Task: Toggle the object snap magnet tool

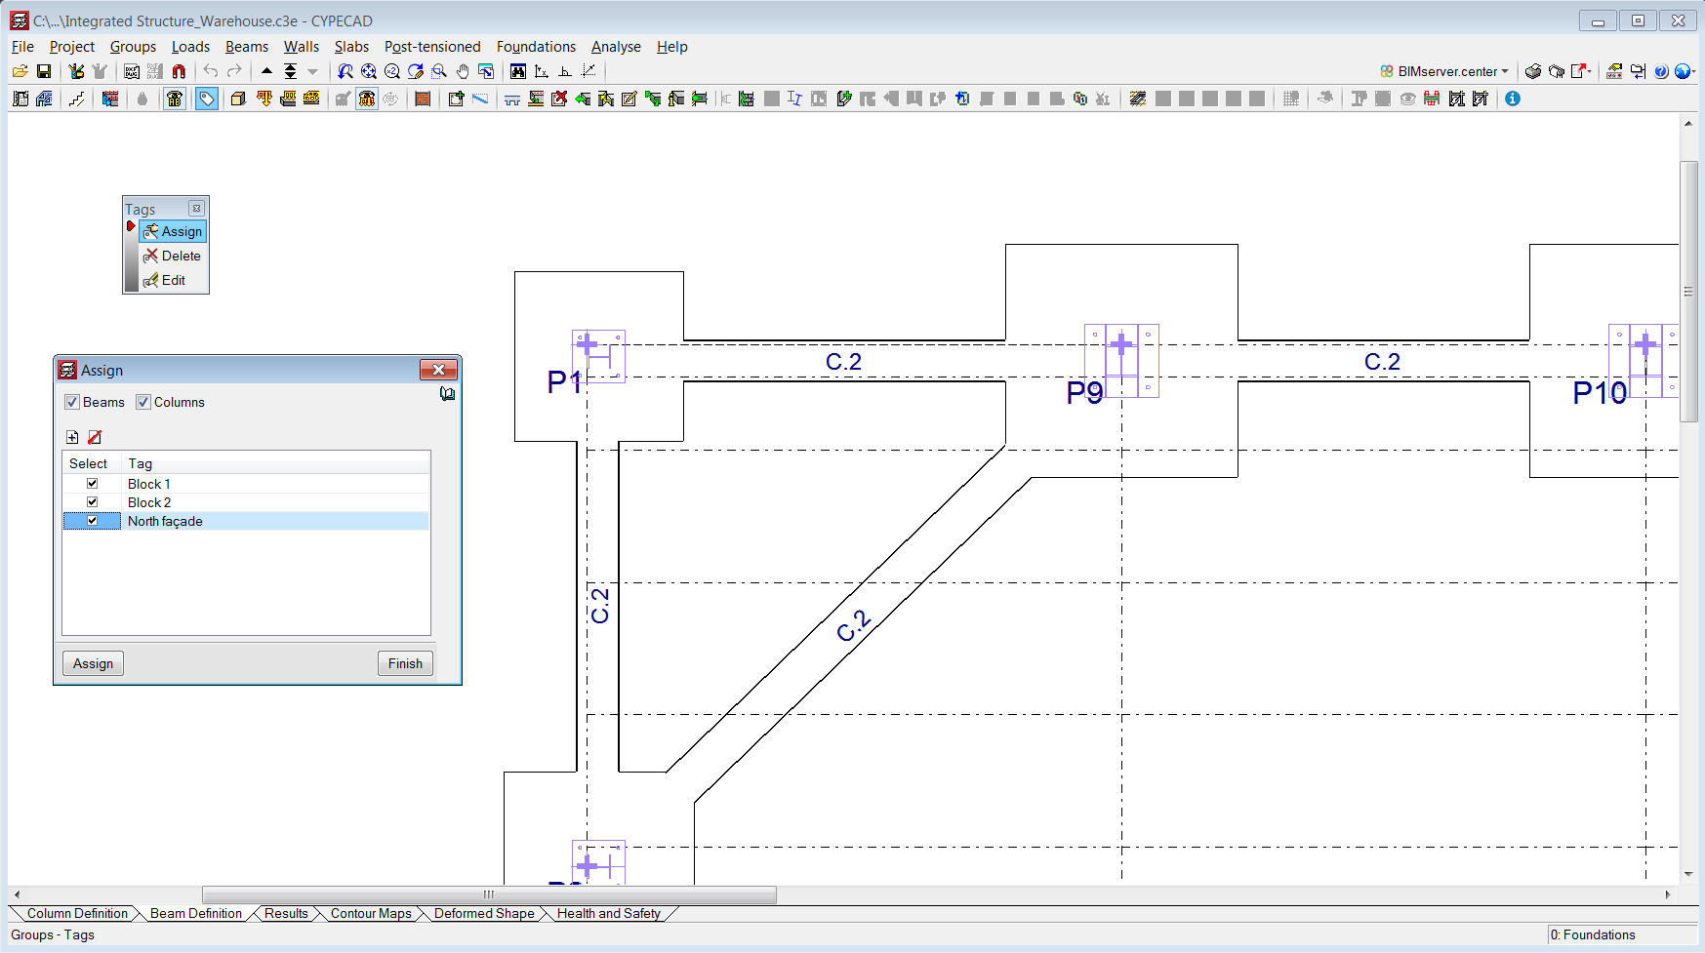Action: pyautogui.click(x=181, y=70)
